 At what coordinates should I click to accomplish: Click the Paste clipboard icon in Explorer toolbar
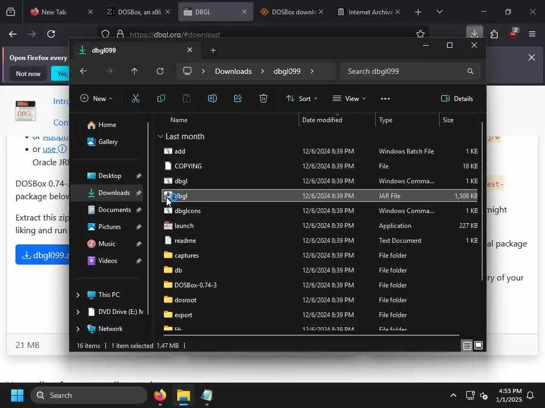[187, 98]
